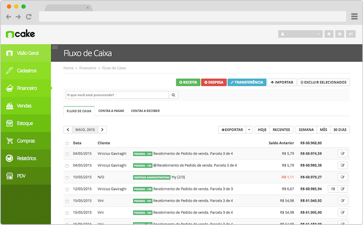This screenshot has width=363, height=225.
Task: Select the PEDIDOS-141 row checkbox
Action: pos(67,154)
